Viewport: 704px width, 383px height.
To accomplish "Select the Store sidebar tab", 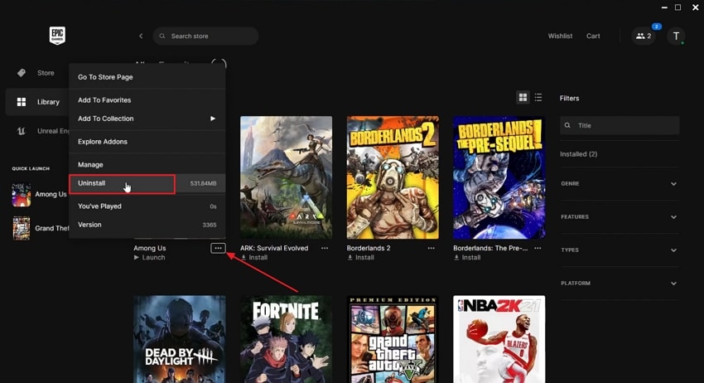I will tap(36, 73).
